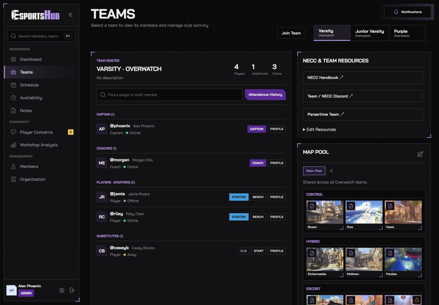View @morgan's profile
Screen dimensions: 439x305
277,163
